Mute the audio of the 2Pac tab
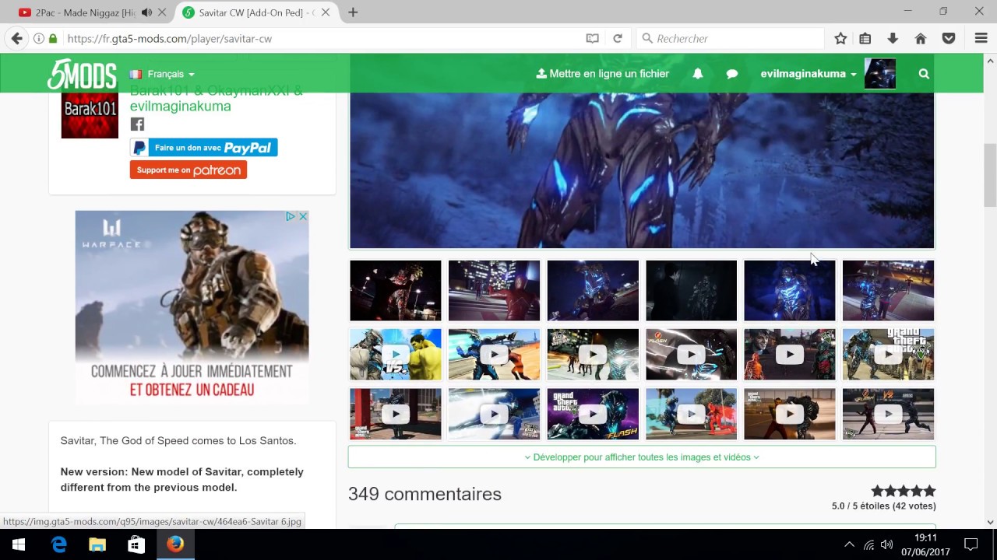The height and width of the screenshot is (560, 997). (x=146, y=12)
